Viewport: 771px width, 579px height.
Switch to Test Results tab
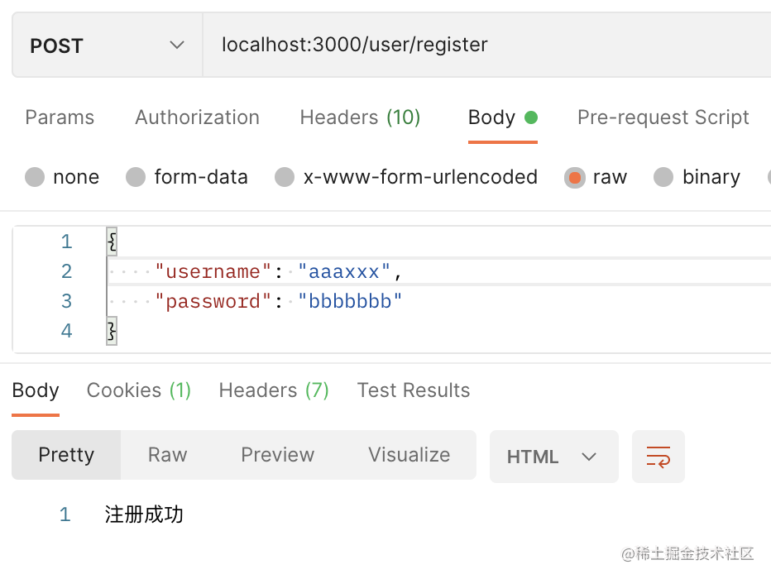(x=414, y=390)
